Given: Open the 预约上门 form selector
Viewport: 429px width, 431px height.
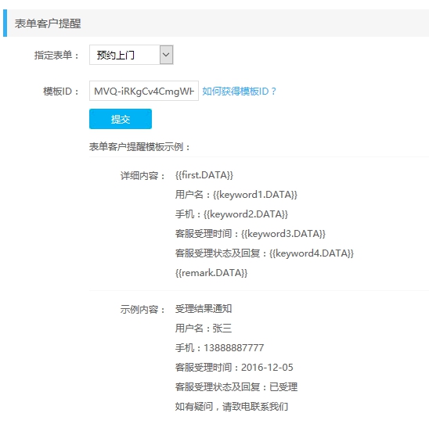Looking at the screenshot, I should pyautogui.click(x=131, y=55).
